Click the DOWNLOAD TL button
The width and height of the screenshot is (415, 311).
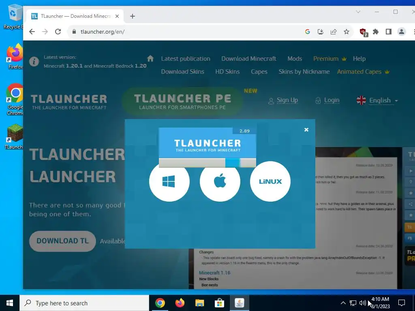pyautogui.click(x=62, y=241)
